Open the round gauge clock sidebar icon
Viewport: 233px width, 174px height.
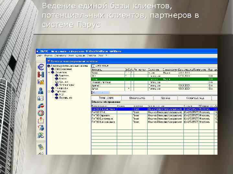[41, 113]
